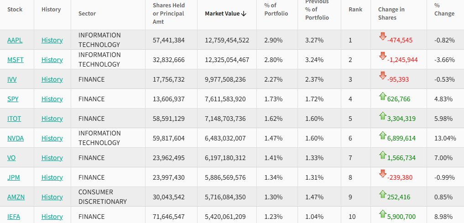
Task: Click the red down arrow in AAPL row
Action: pos(382,36)
